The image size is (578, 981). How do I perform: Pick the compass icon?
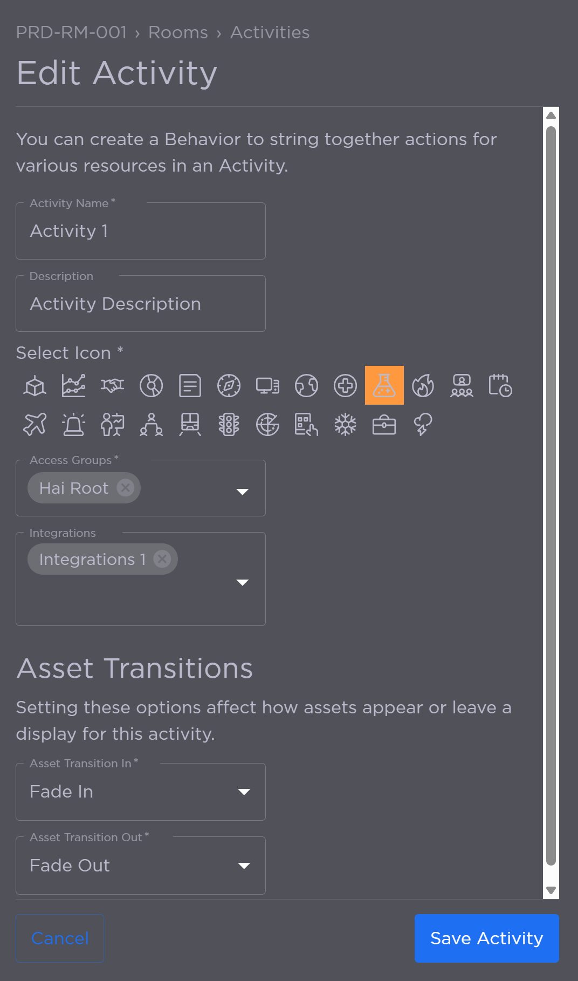[x=229, y=385]
